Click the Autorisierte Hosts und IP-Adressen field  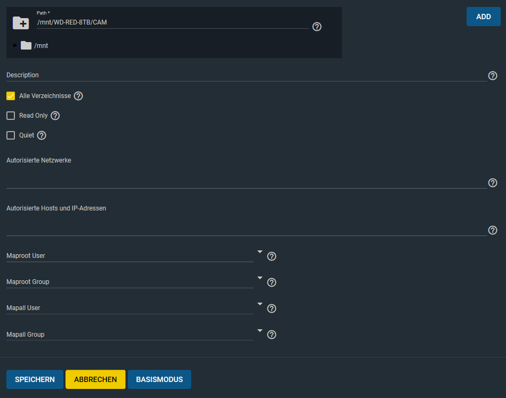point(247,228)
